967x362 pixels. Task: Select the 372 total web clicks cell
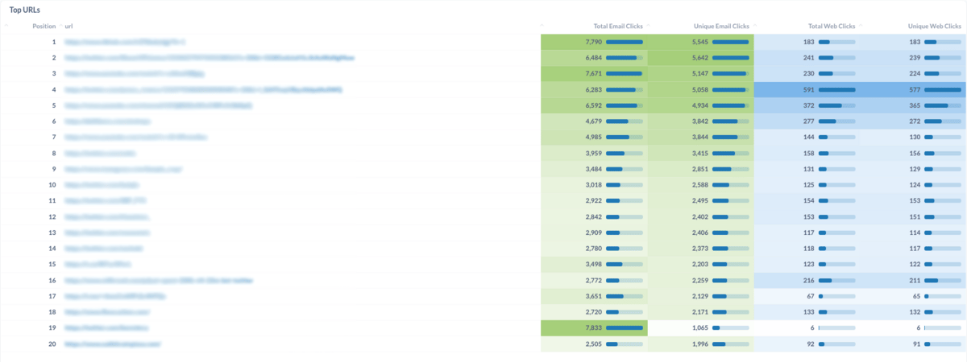coord(808,105)
